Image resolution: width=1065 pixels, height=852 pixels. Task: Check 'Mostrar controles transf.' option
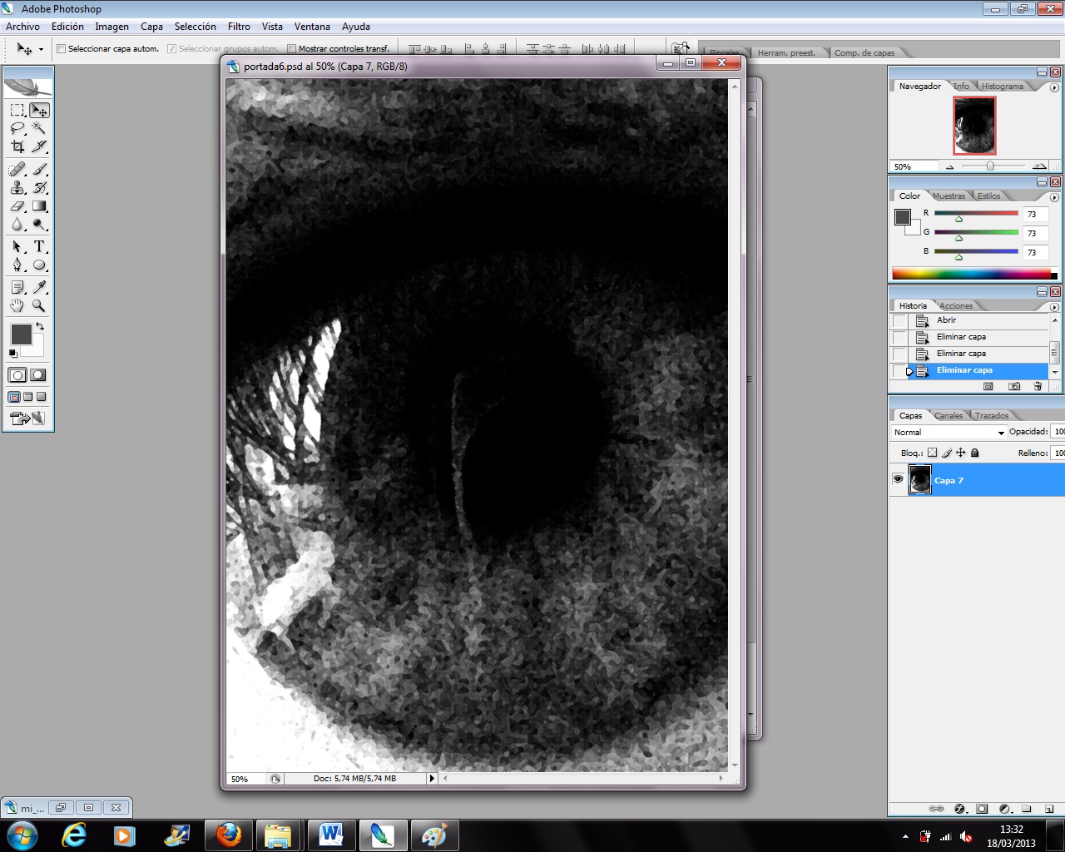tap(291, 49)
